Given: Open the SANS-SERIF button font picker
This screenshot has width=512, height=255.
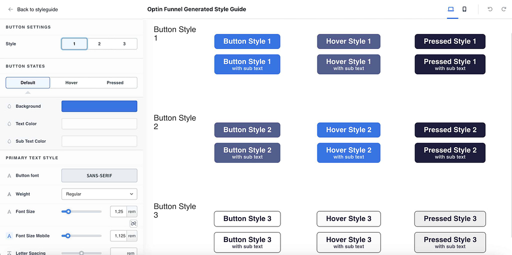Looking at the screenshot, I should pos(99,176).
